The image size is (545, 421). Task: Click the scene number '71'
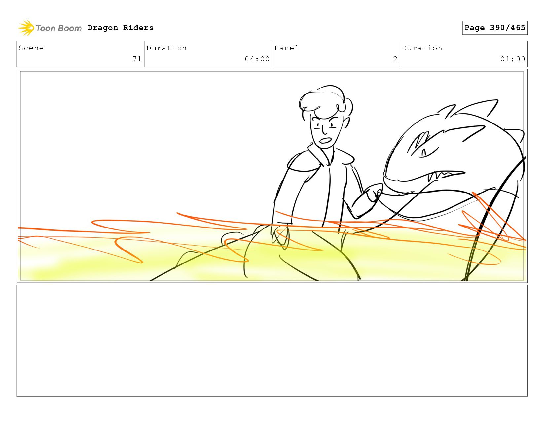pyautogui.click(x=137, y=59)
